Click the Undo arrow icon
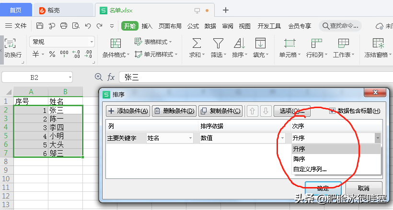 point(88,26)
